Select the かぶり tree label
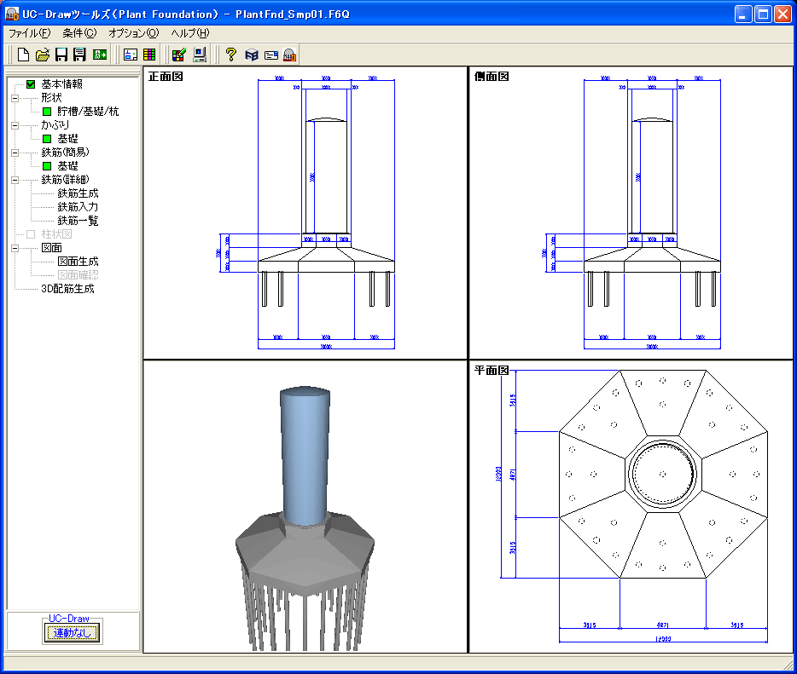The height and width of the screenshot is (674, 797). point(55,125)
